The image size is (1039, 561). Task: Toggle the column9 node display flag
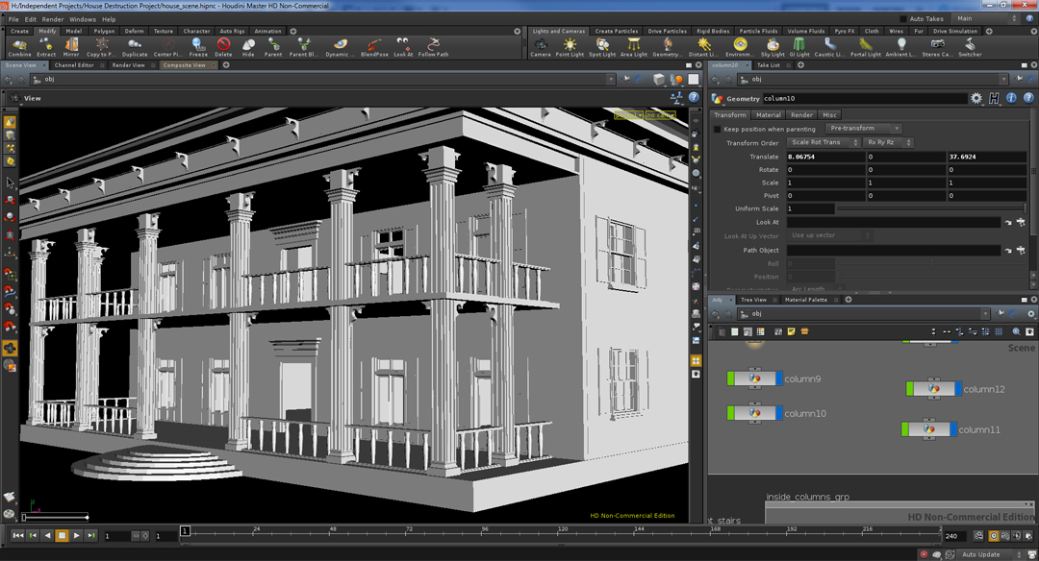click(x=779, y=378)
